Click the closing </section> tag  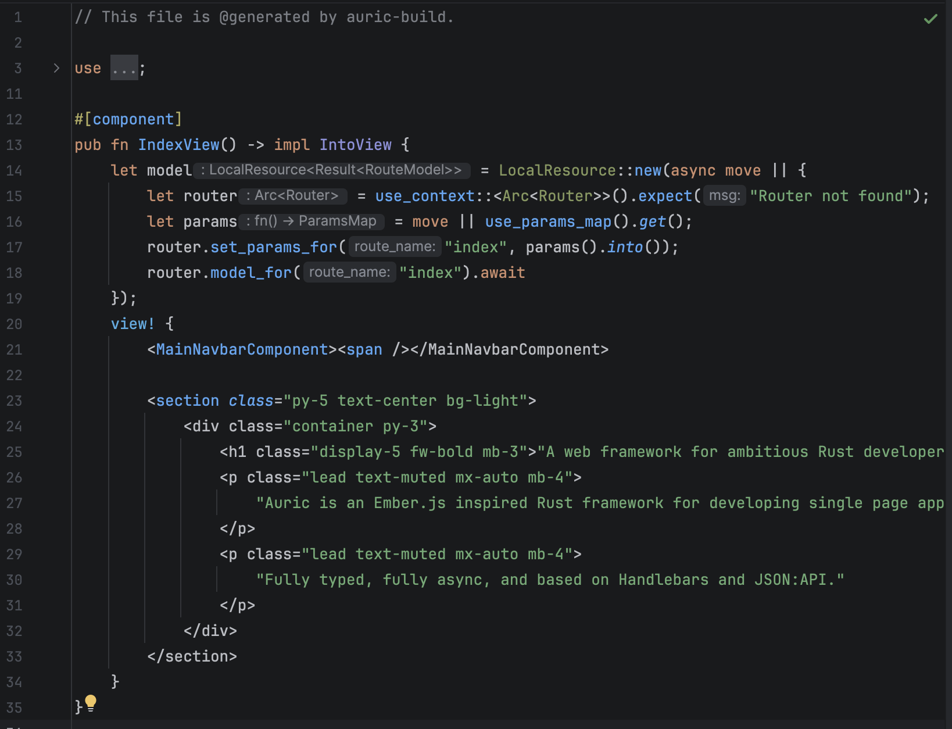coord(192,656)
